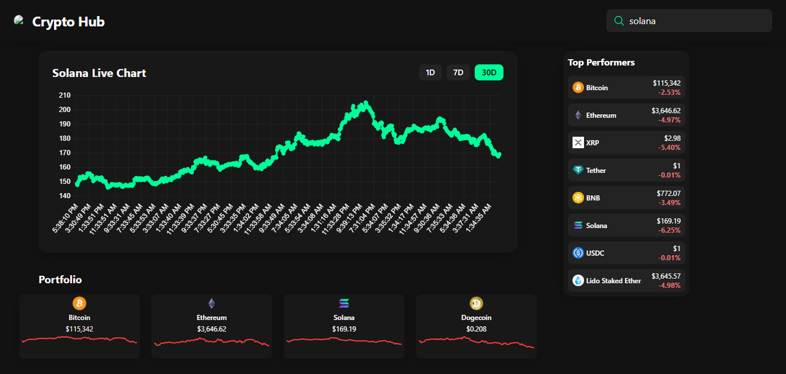The height and width of the screenshot is (374, 786).
Task: Click the Dogecoin icon in Portfolio
Action: pos(477,303)
